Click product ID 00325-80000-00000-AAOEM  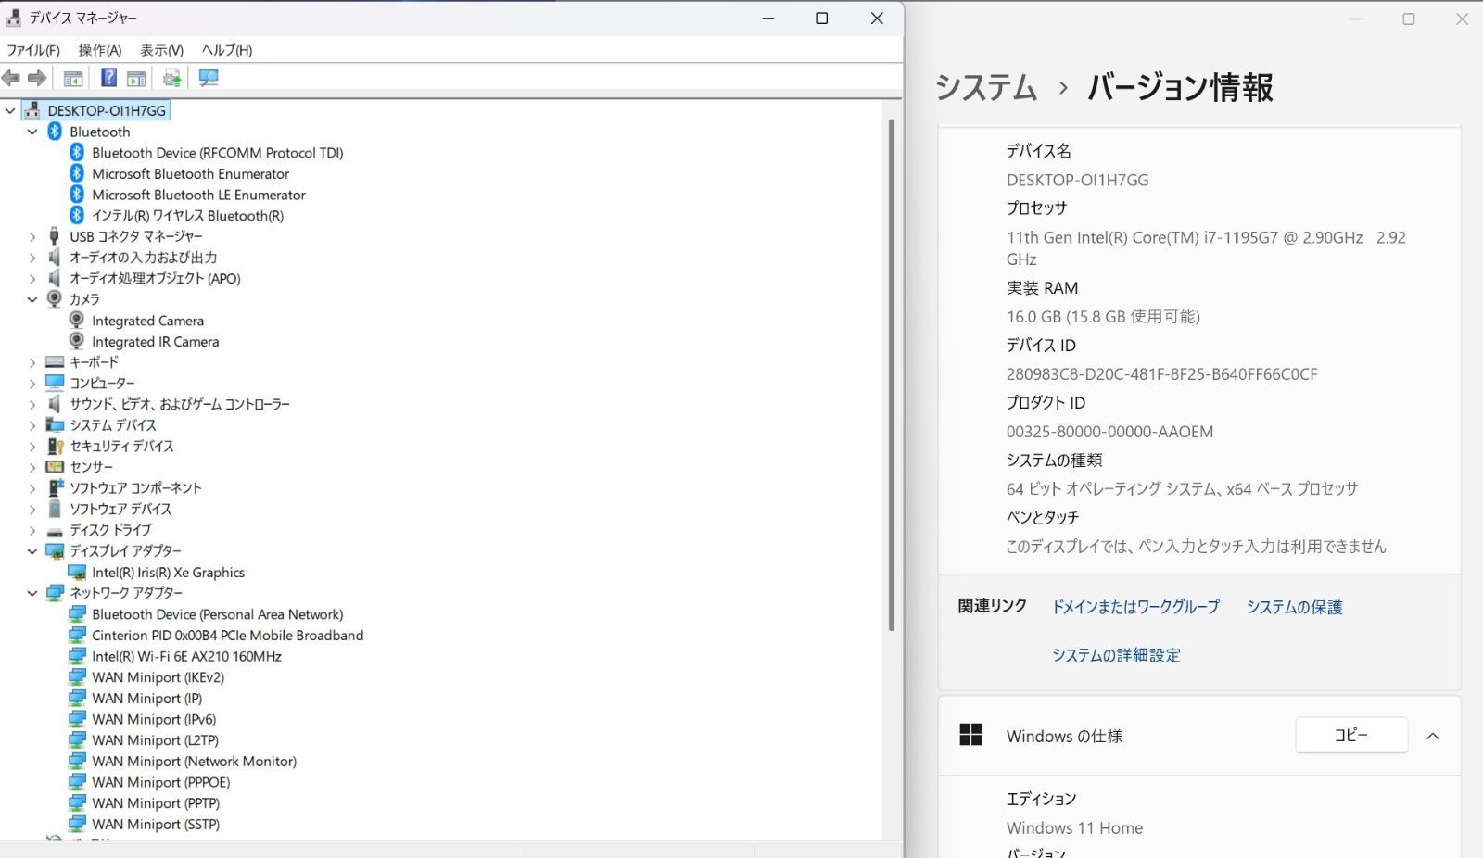tap(1109, 432)
